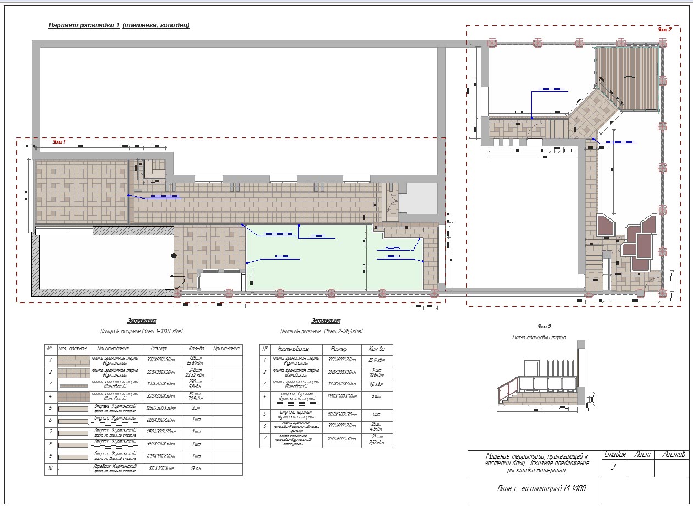
Task: Click the heading "Площадь мощения (Зона 2–26,4кв.м)"
Action: coord(321,332)
